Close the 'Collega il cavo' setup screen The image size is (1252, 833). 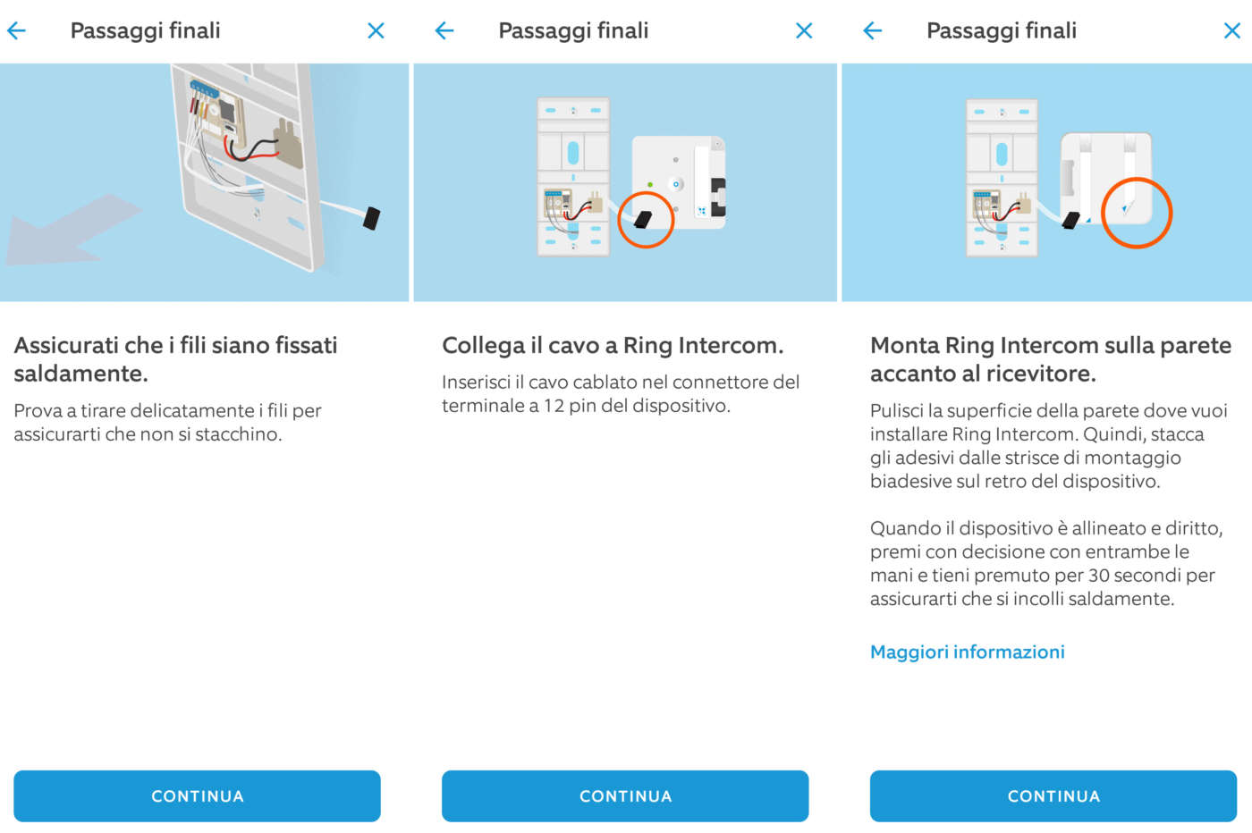[x=804, y=31]
